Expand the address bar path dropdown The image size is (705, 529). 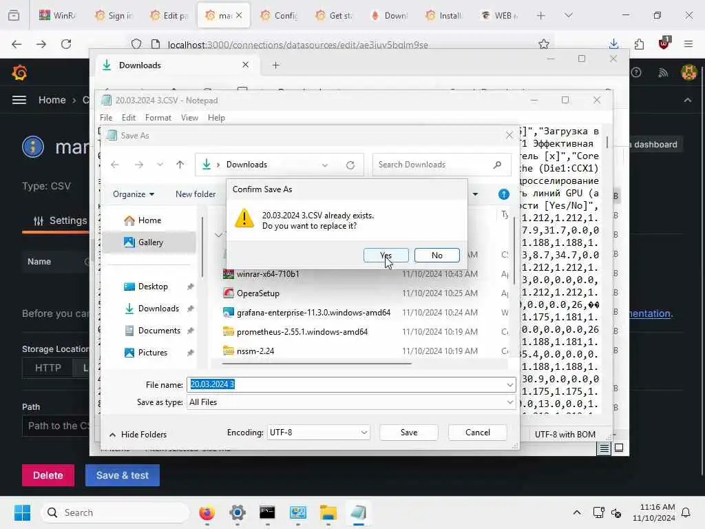[325, 165]
